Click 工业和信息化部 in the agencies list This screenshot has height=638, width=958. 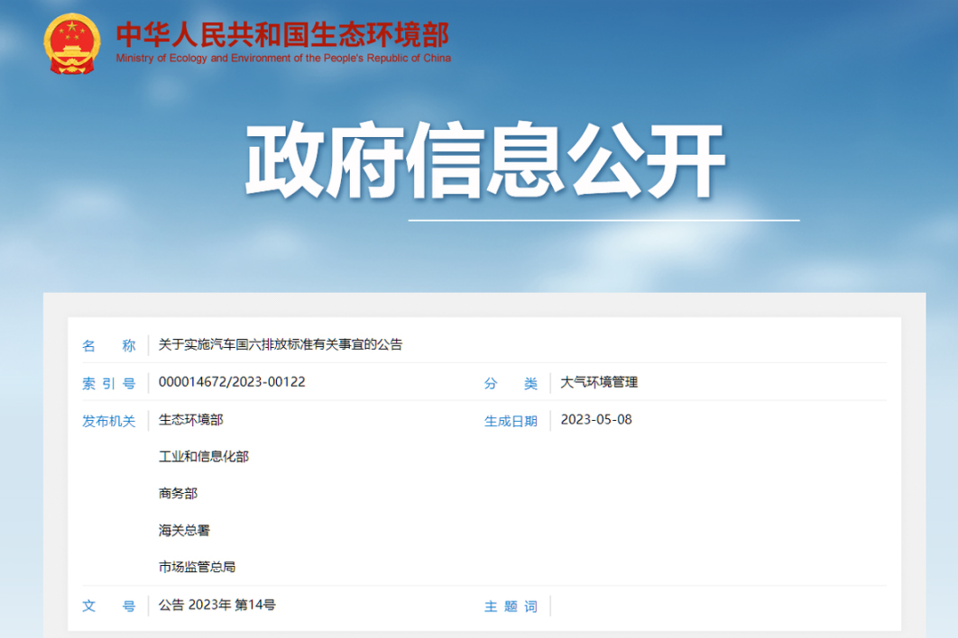tap(204, 457)
